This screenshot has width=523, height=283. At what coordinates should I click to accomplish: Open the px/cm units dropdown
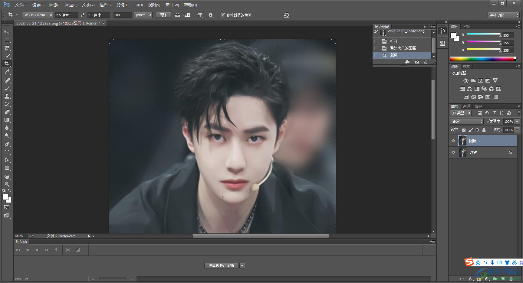tap(143, 15)
